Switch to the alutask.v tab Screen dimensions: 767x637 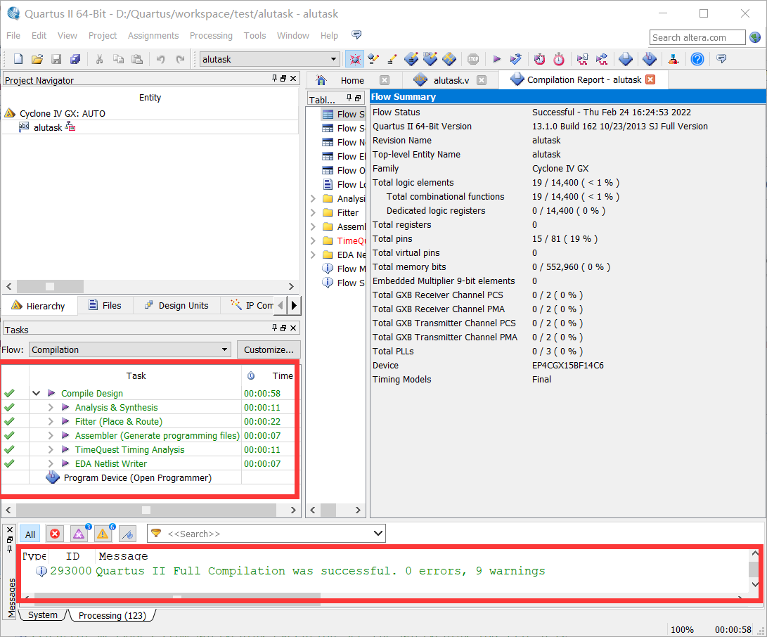451,80
